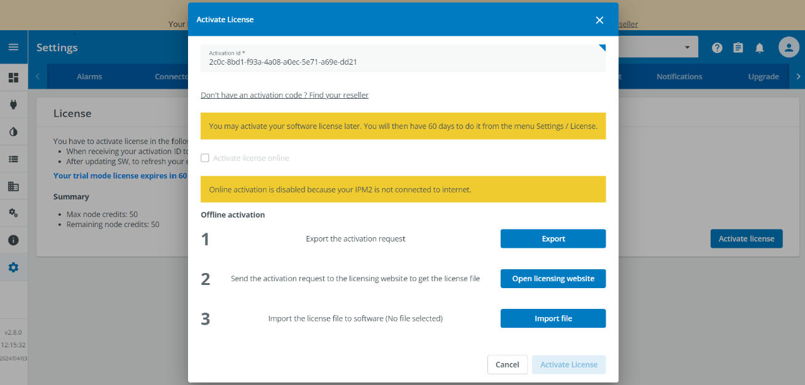Open the dashboard grid icon in sidebar
This screenshot has width=805, height=385.
coord(13,77)
